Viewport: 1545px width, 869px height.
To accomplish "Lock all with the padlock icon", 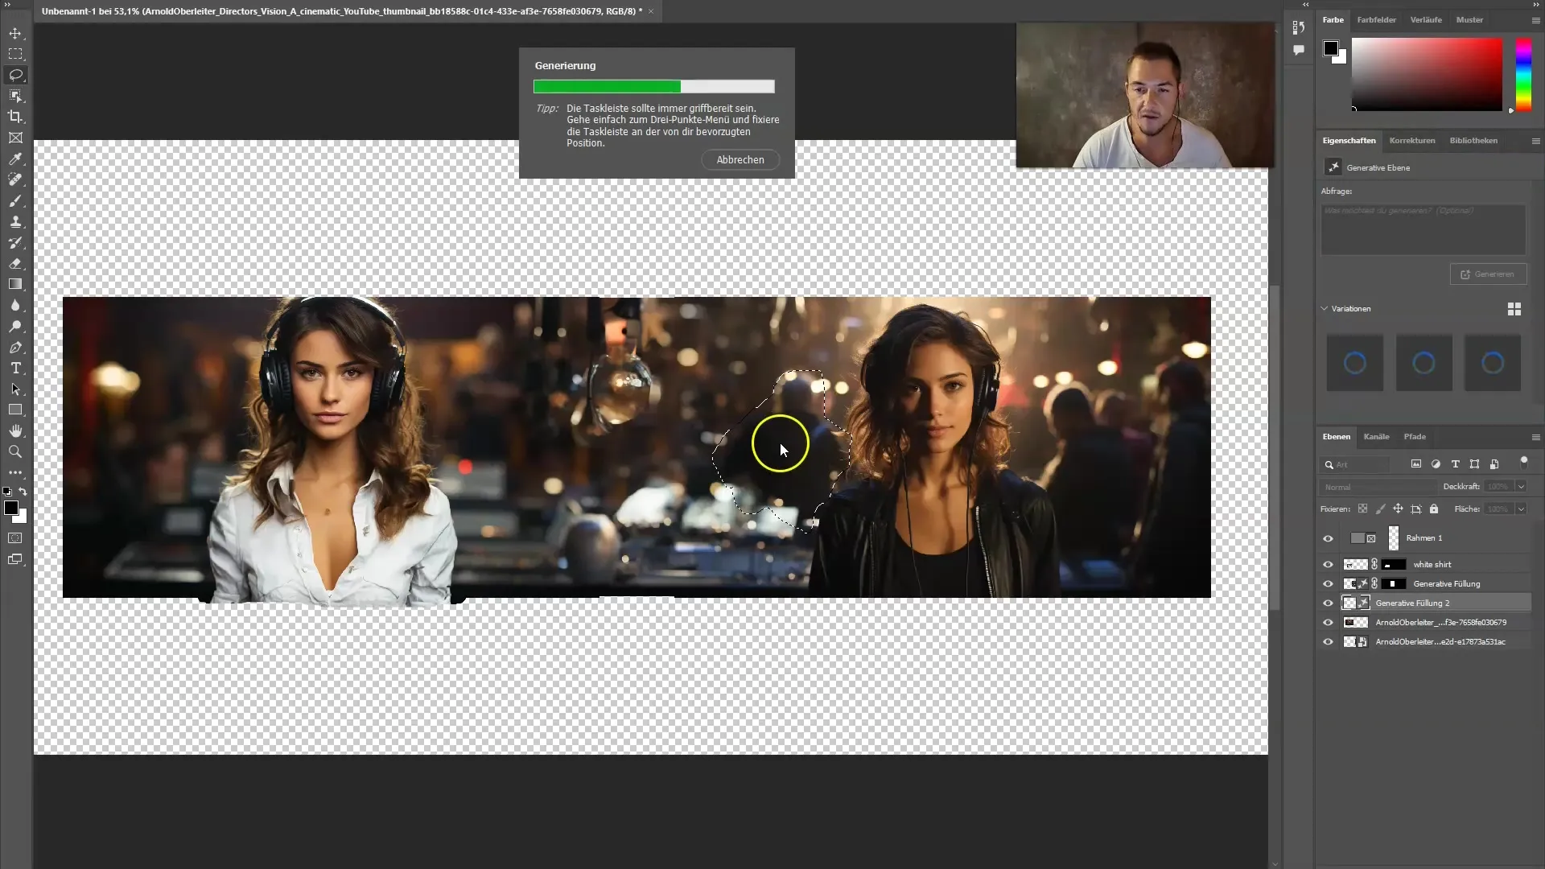I will 1434,509.
